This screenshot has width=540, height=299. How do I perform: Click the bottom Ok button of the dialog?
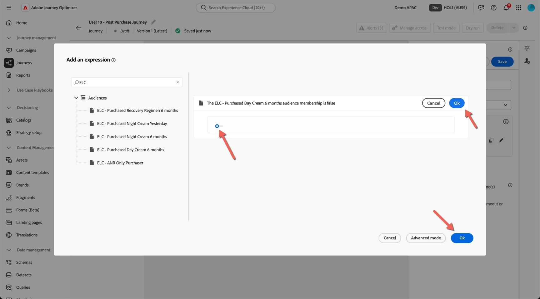click(x=462, y=238)
